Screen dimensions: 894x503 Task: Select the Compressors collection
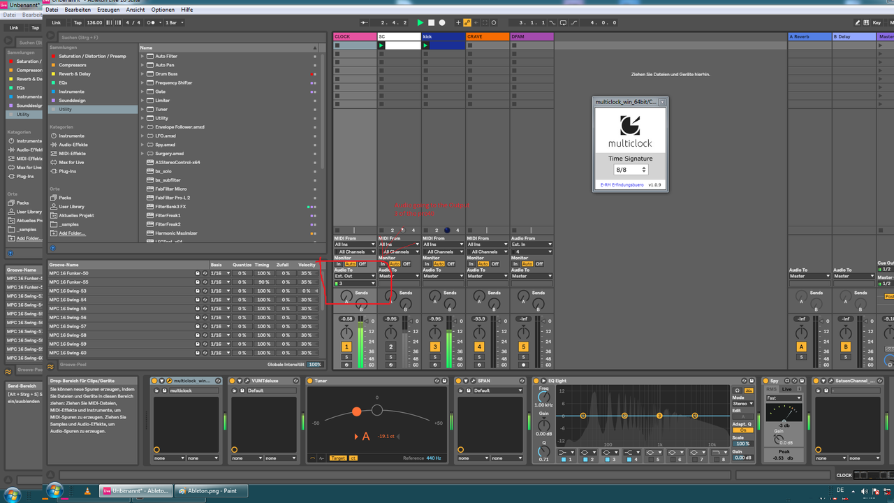[73, 65]
